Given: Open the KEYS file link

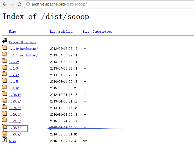Looking at the screenshot, I should point(12,141).
